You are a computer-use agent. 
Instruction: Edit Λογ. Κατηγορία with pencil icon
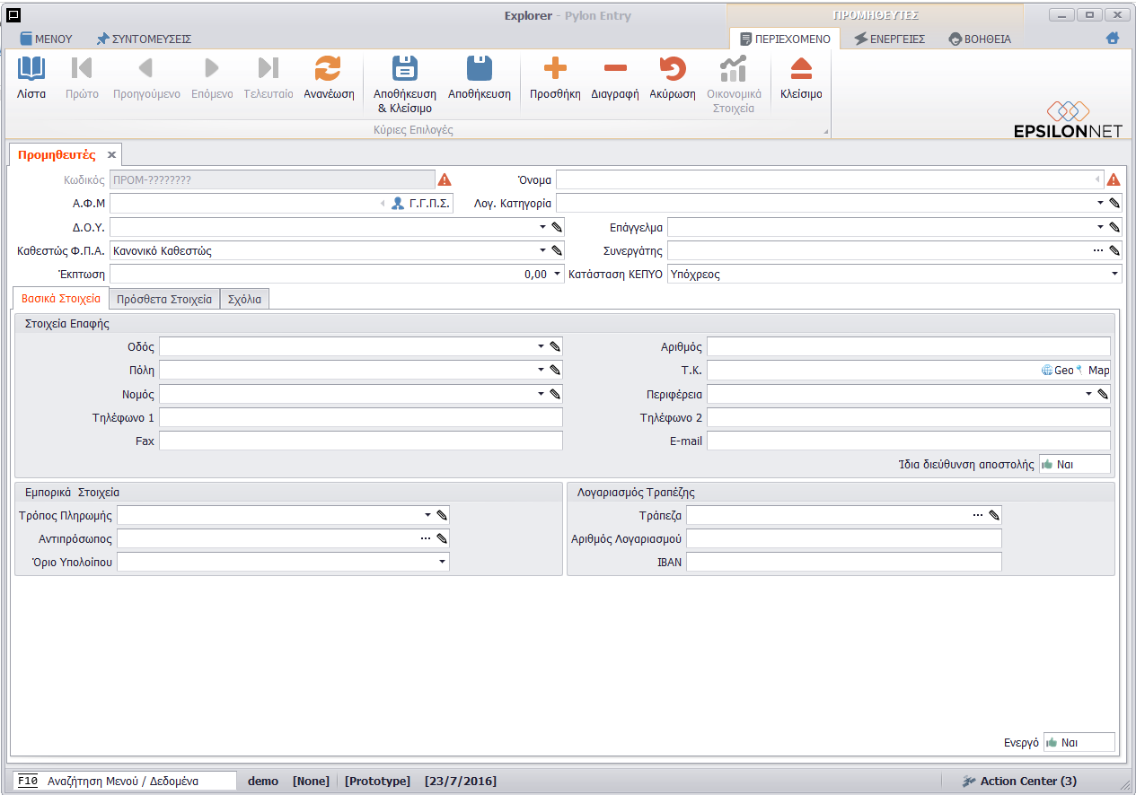click(1114, 203)
